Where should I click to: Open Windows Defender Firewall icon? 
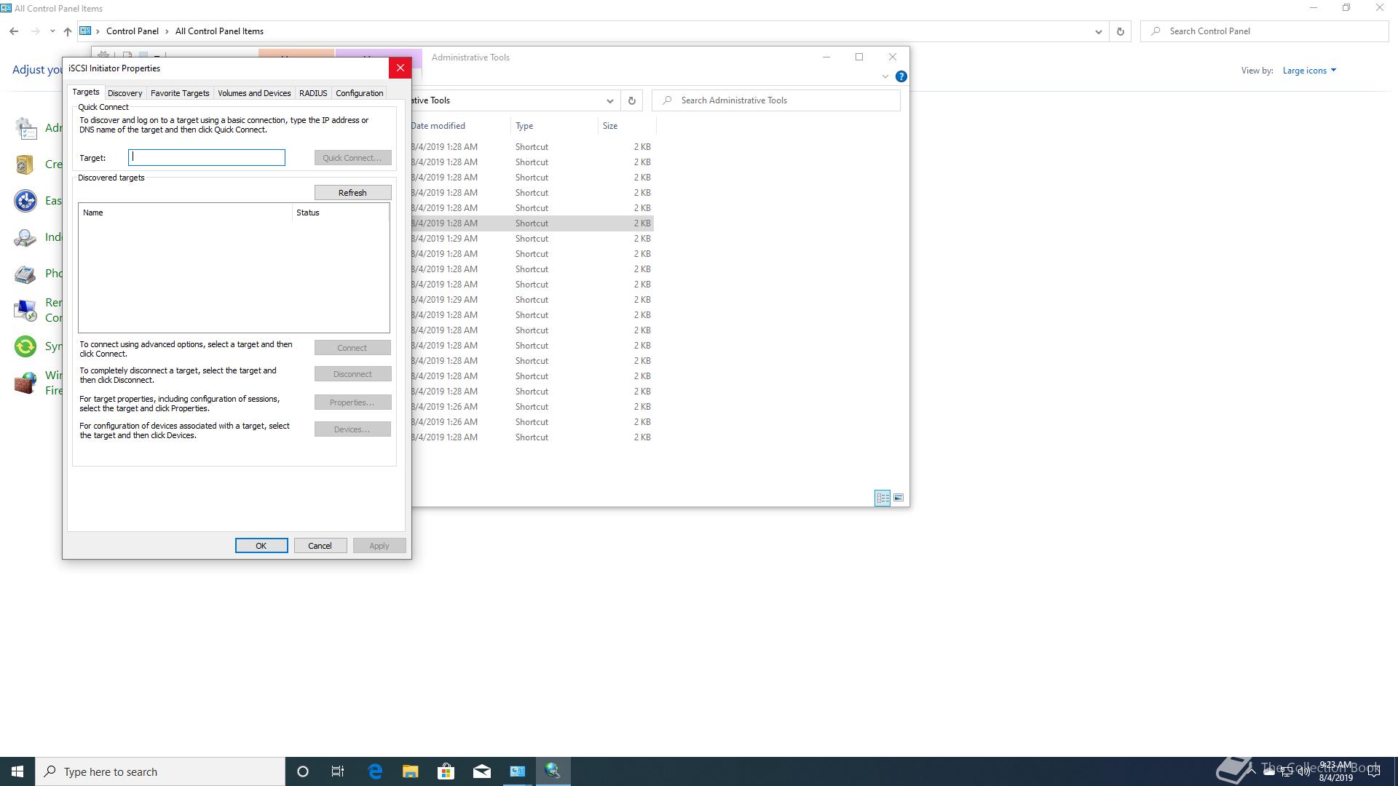point(25,383)
